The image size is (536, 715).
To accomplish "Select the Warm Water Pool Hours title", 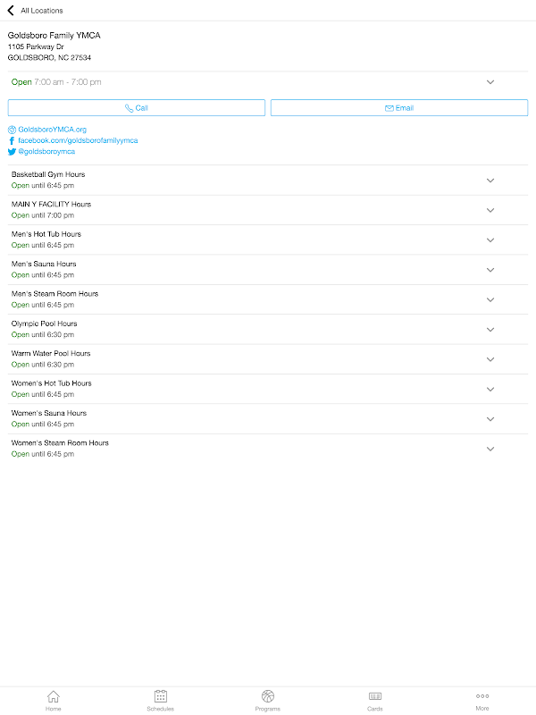I will 51,353.
